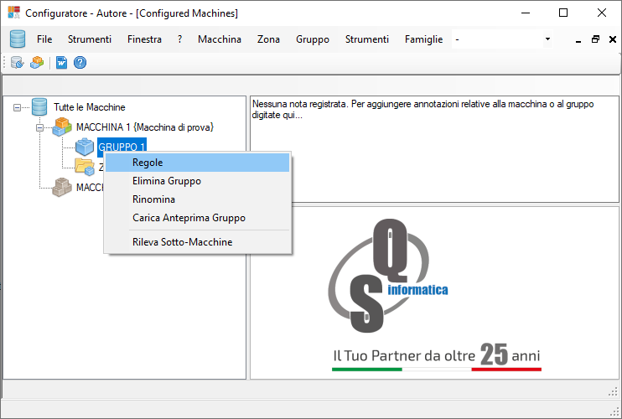Restore the inner Configured Machines window
The image size is (622, 419).
point(595,39)
